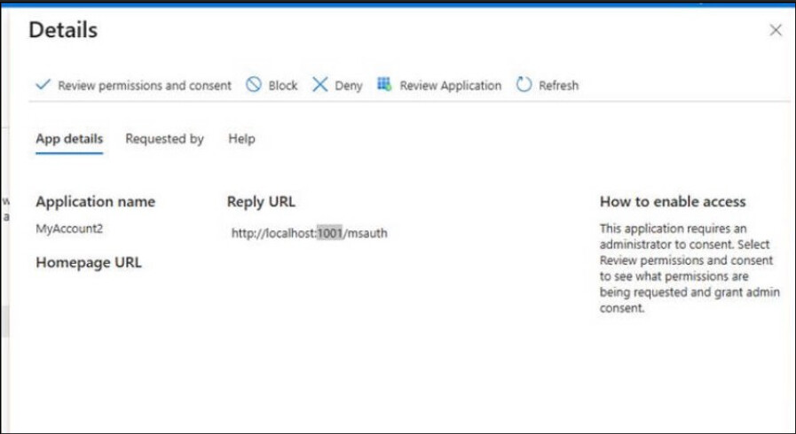The height and width of the screenshot is (434, 796).
Task: Select Review permissions and consent label
Action: (x=145, y=86)
